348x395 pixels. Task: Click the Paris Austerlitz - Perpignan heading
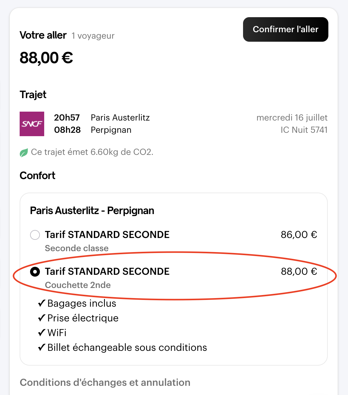92,211
